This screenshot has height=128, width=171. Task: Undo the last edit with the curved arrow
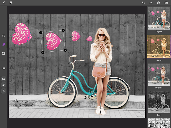tap(143, 3)
